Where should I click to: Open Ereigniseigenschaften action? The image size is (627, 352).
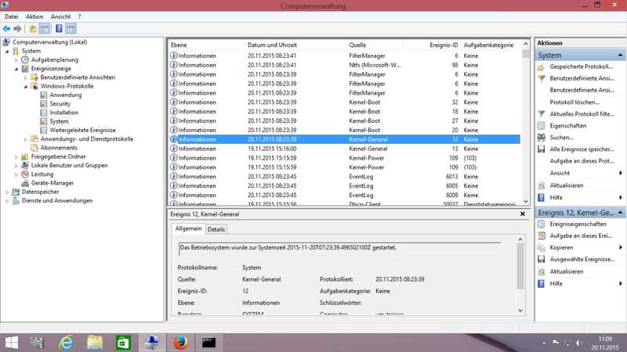[578, 224]
